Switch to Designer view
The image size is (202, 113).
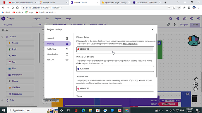coord(184,25)
